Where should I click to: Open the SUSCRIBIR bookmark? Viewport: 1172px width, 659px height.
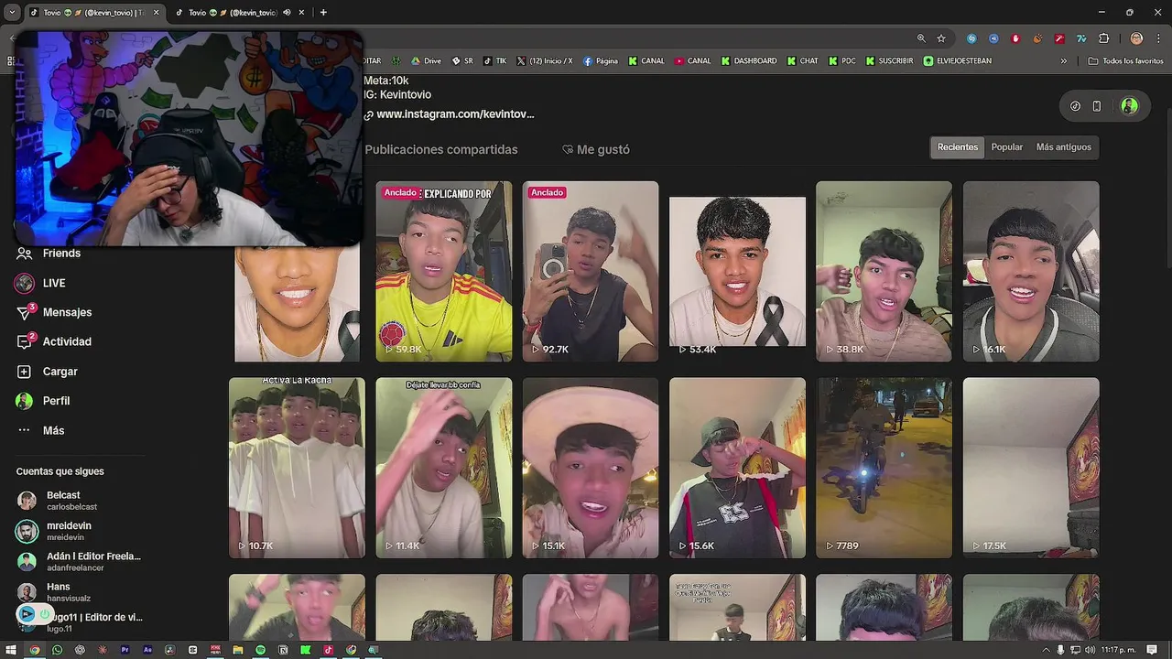point(889,61)
